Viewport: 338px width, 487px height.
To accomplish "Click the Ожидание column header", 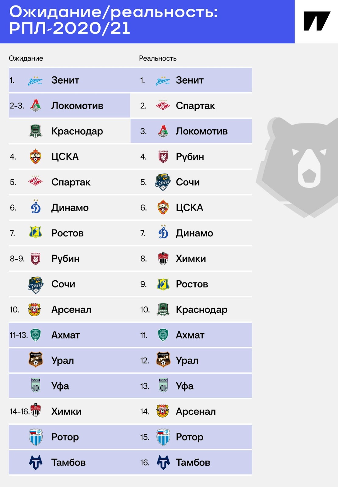I will (26, 58).
